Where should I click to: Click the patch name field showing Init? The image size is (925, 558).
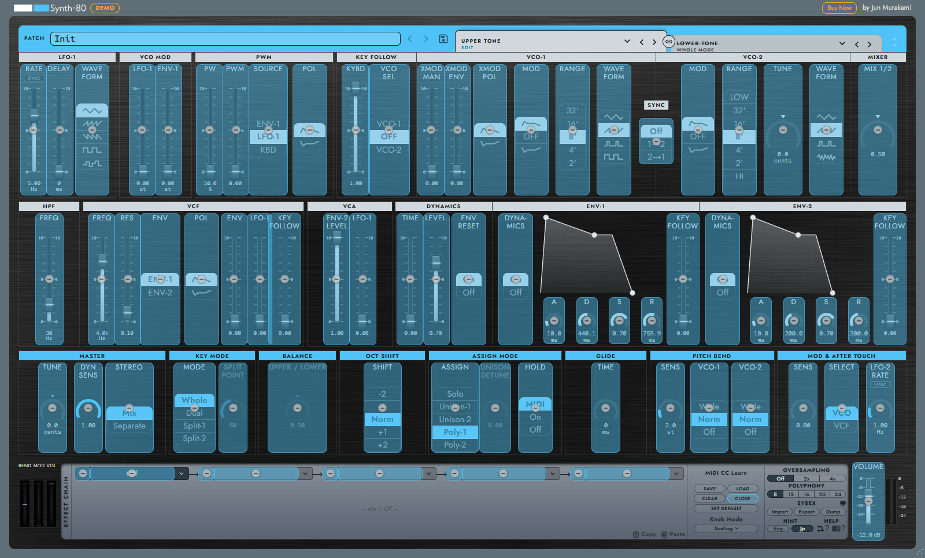click(225, 39)
